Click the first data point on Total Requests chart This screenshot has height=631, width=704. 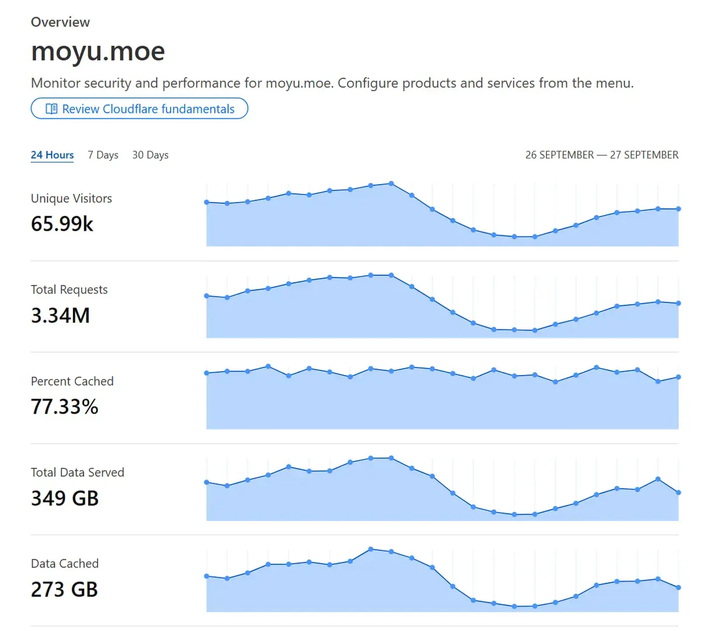(207, 296)
